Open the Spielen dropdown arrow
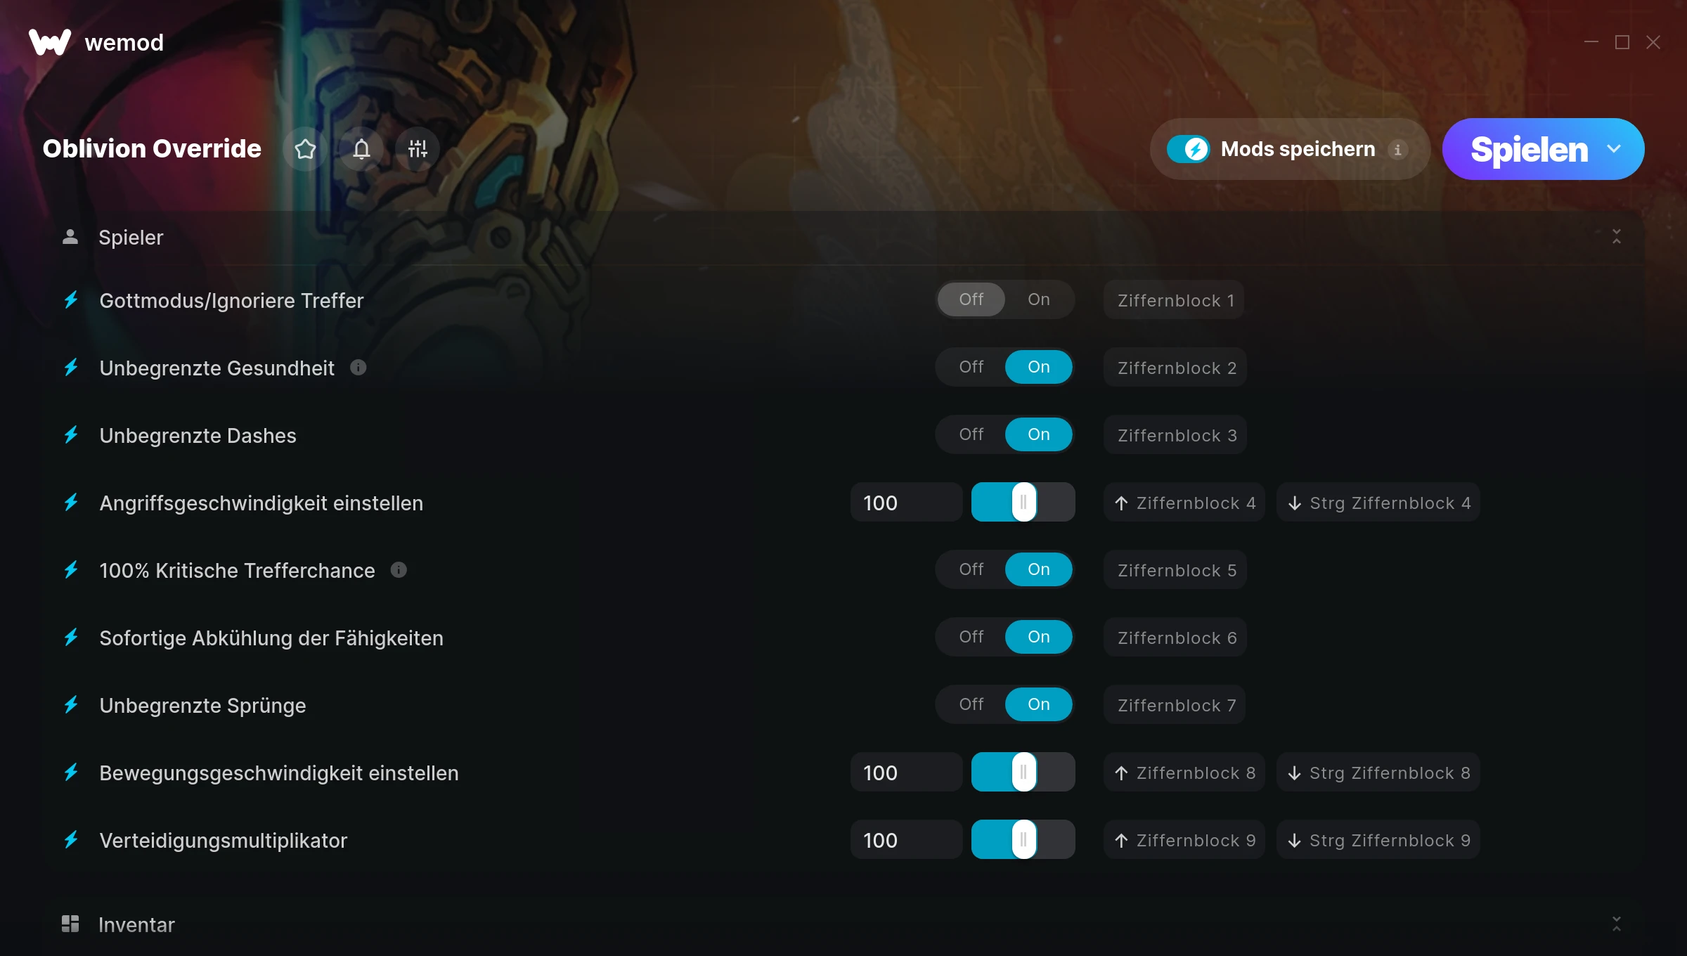 [1614, 149]
